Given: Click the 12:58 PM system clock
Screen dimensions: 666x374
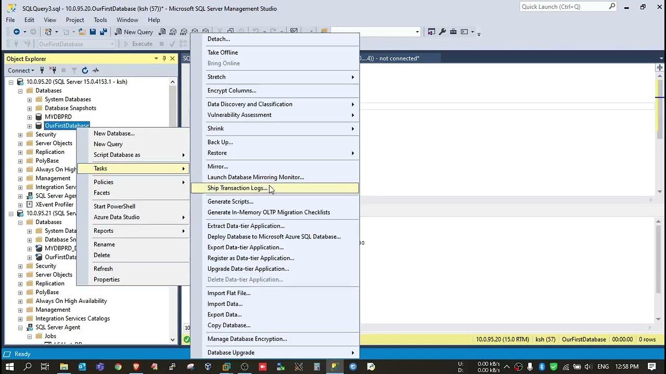Looking at the screenshot, I should (627, 366).
